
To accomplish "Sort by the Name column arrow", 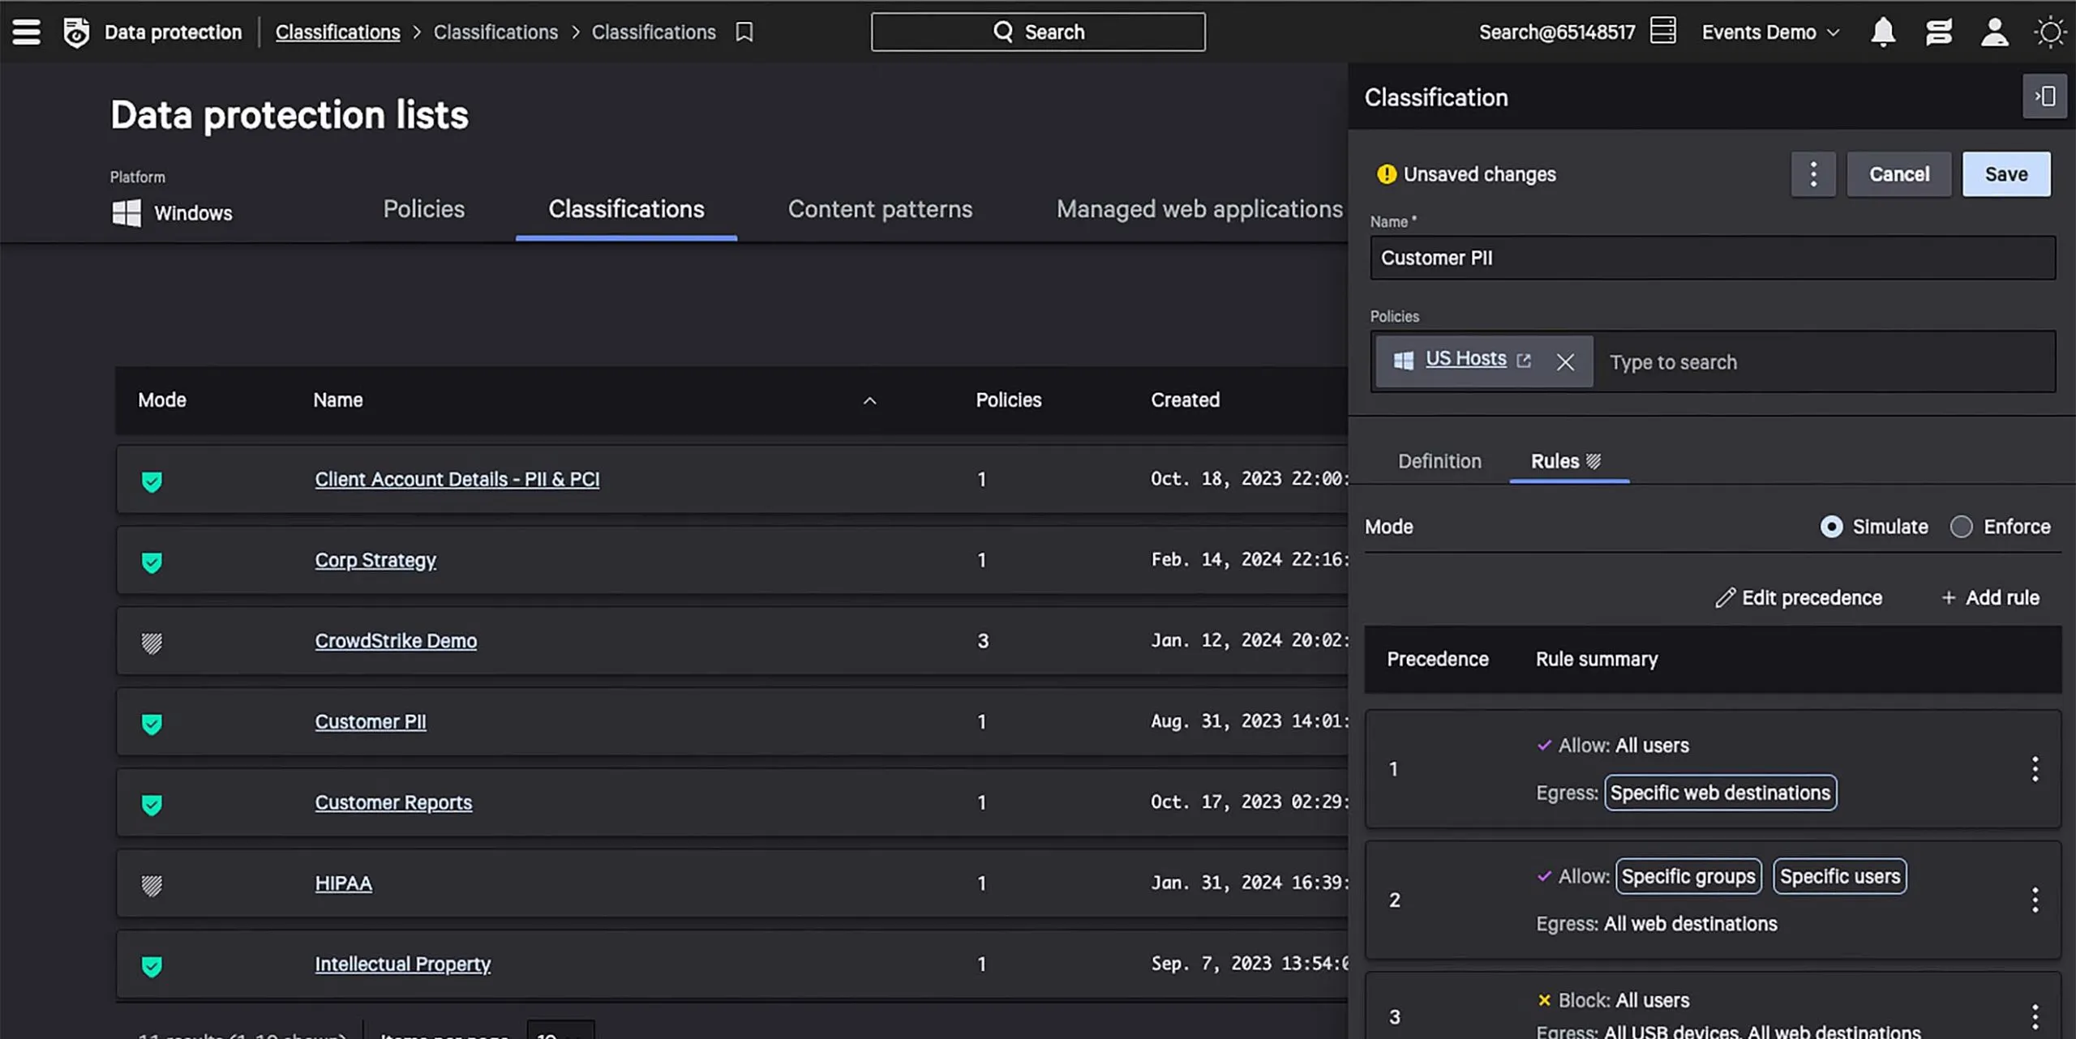I will 869,400.
